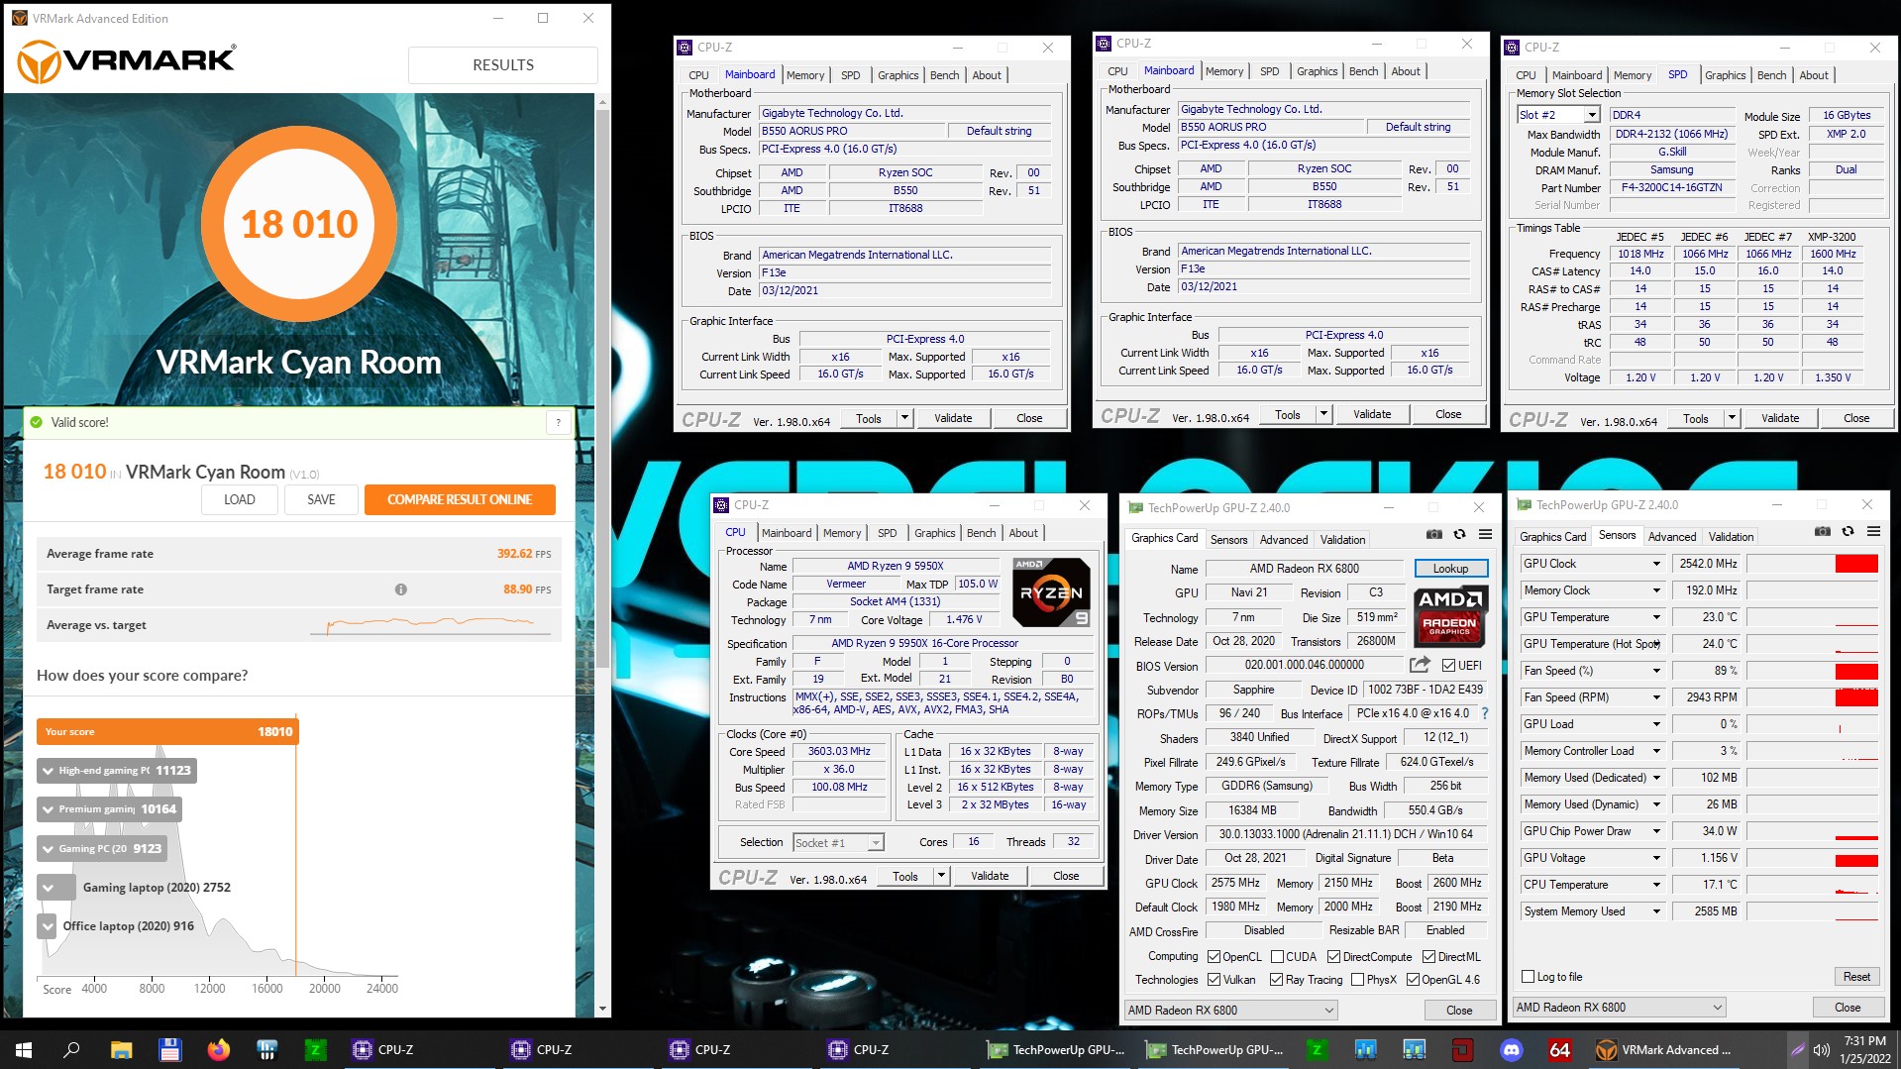The image size is (1901, 1069).
Task: Enable Log to file in GPU-Z Sensors
Action: pos(1528,976)
